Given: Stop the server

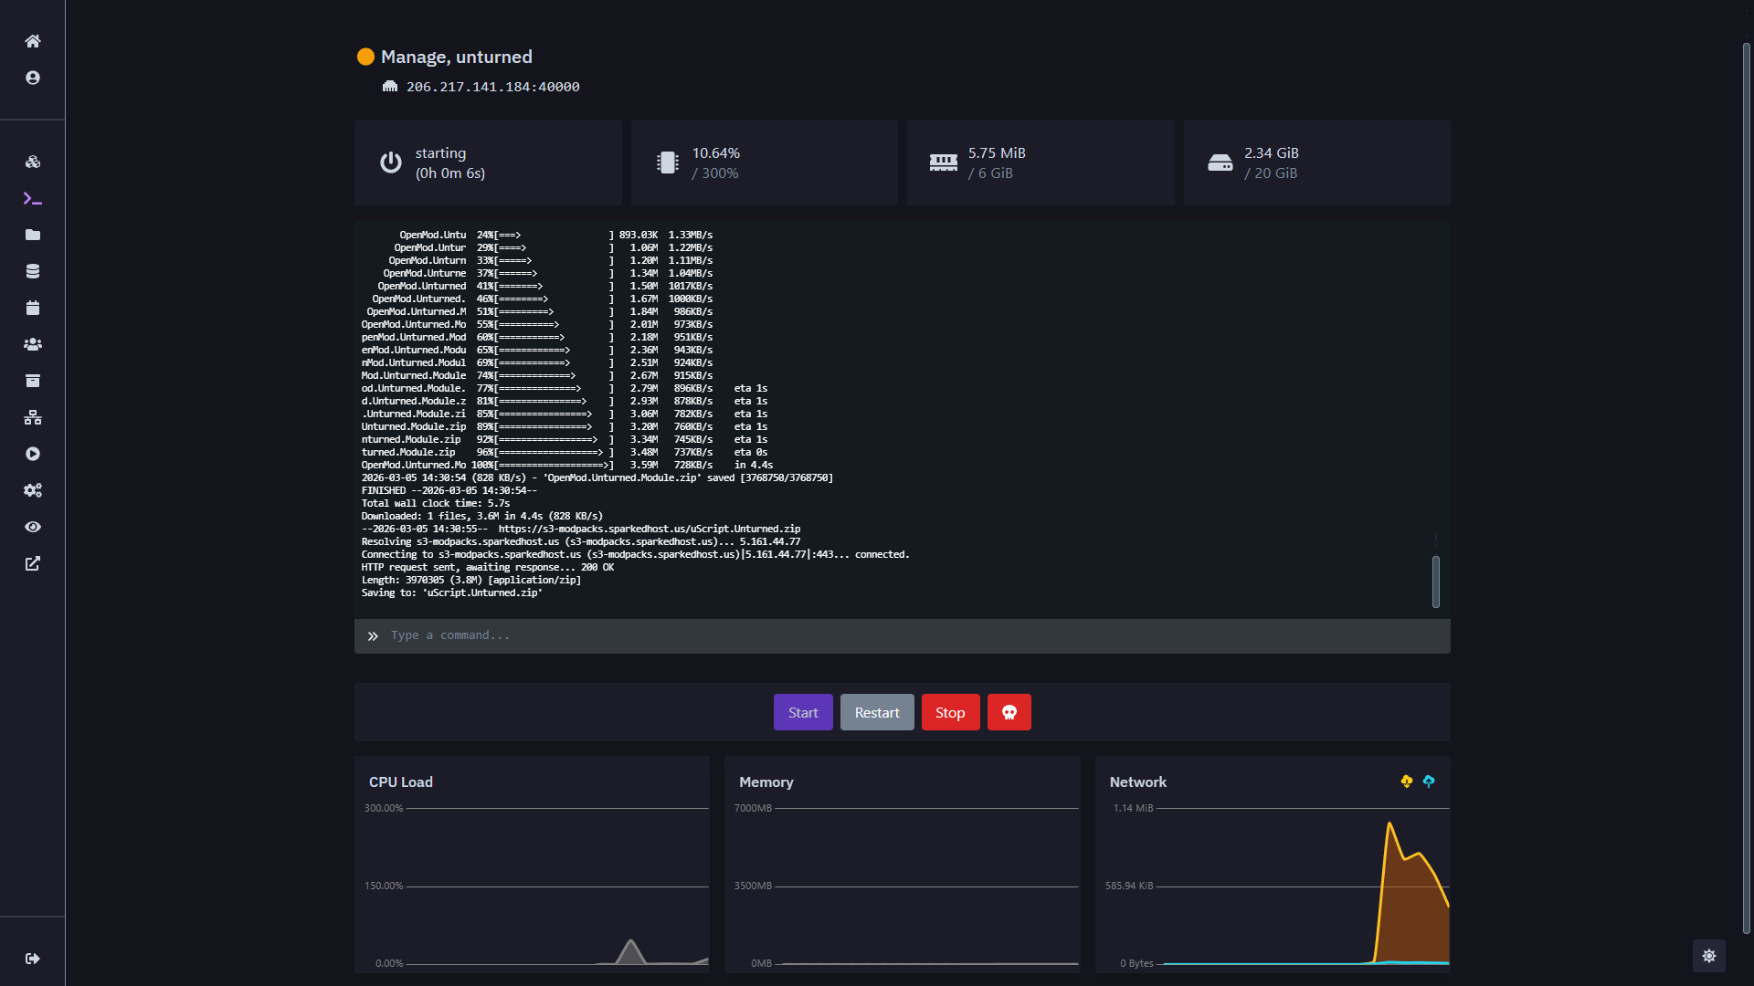Looking at the screenshot, I should click(950, 712).
